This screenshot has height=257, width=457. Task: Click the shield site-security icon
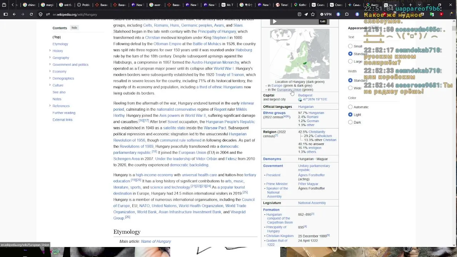point(40,14)
